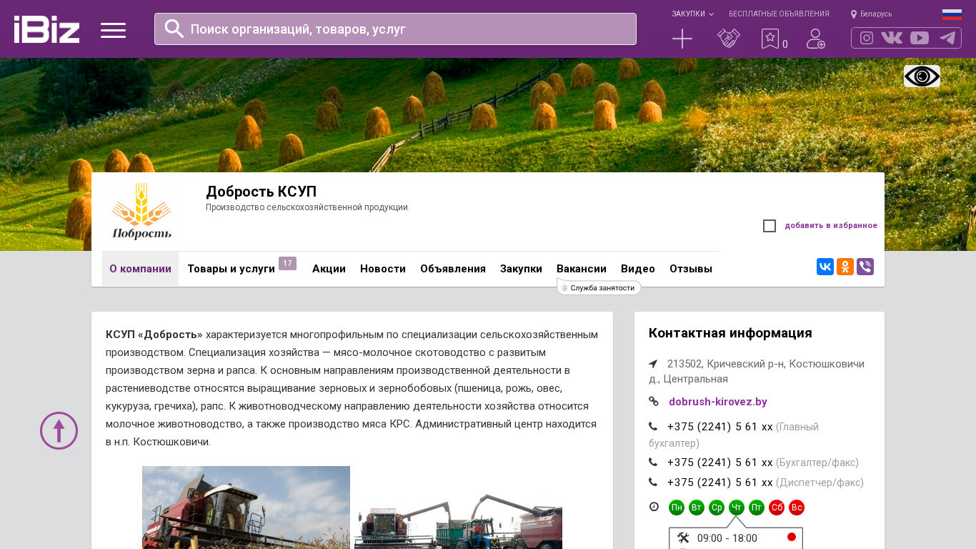Open iBiz Instagram page
This screenshot has width=976, height=549.
click(x=867, y=38)
